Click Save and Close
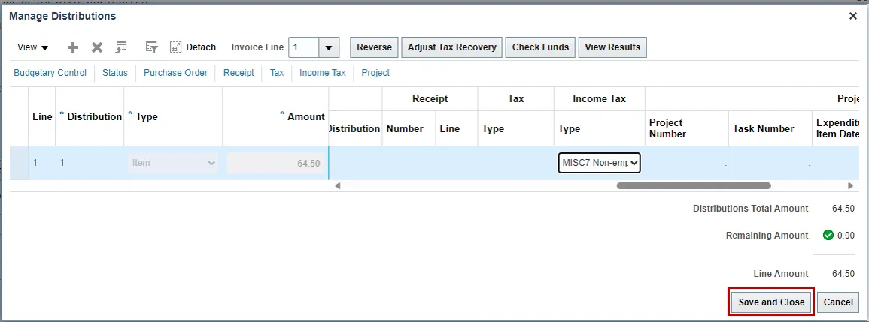 [x=771, y=302]
